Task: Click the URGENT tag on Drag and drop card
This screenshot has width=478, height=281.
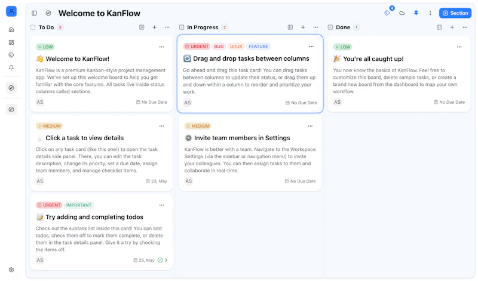Action: click(197, 47)
